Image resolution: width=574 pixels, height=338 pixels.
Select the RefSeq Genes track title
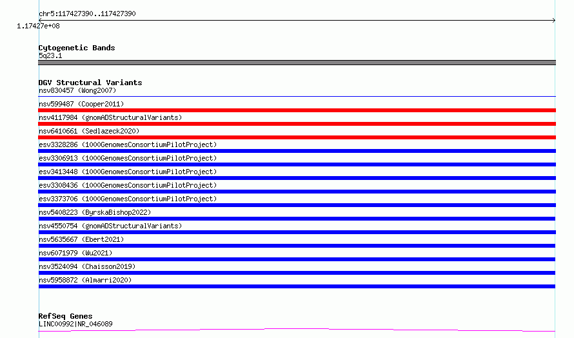click(x=65, y=316)
